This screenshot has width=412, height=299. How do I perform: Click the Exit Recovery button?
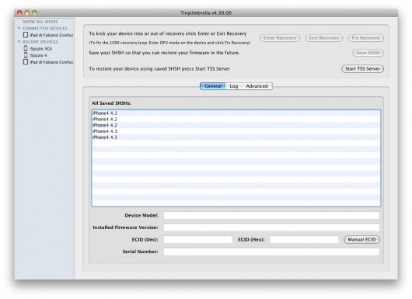[x=323, y=38]
